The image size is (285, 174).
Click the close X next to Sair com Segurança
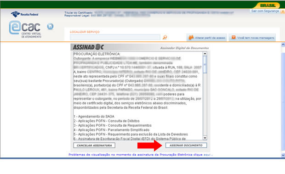tap(283, 11)
